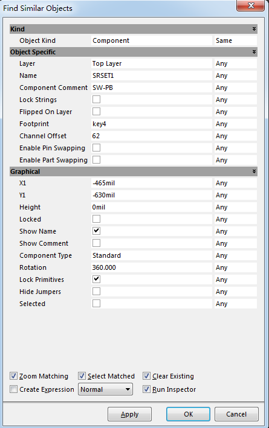The width and height of the screenshot is (269, 428).
Task: Set Show Name match criterion Any
Action: [x=235, y=231]
